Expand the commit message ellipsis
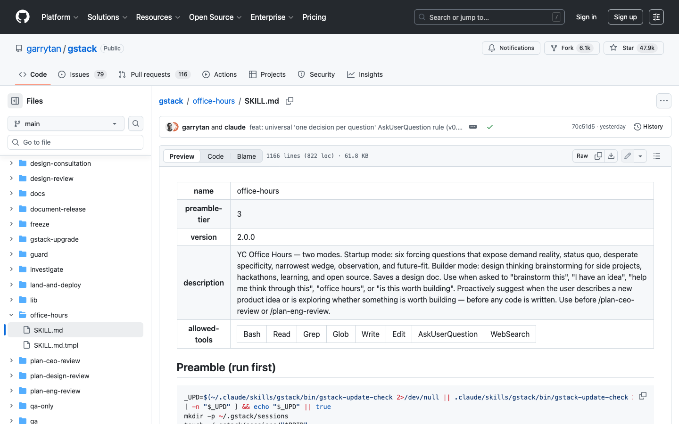Image resolution: width=679 pixels, height=424 pixels. click(x=473, y=127)
